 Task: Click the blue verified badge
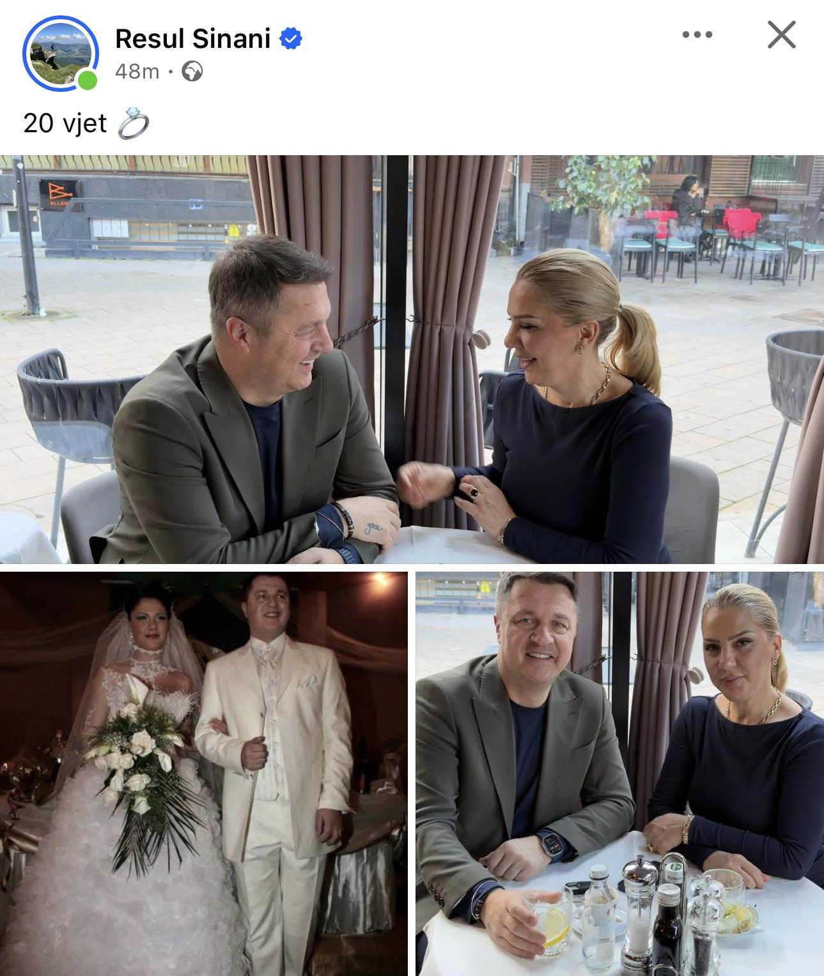292,39
